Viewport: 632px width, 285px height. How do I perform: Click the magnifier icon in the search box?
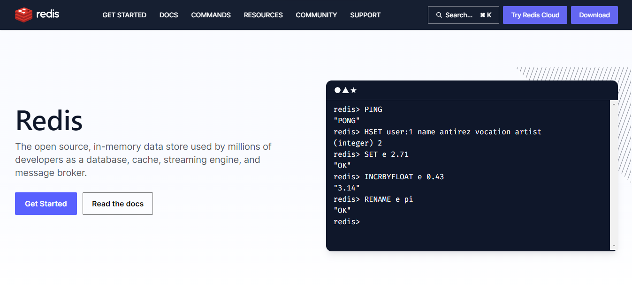point(439,15)
